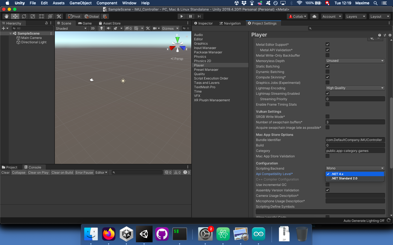Image resolution: width=393 pixels, height=245 pixels.
Task: Open Lightmap Encoding dropdown
Action: (355, 88)
